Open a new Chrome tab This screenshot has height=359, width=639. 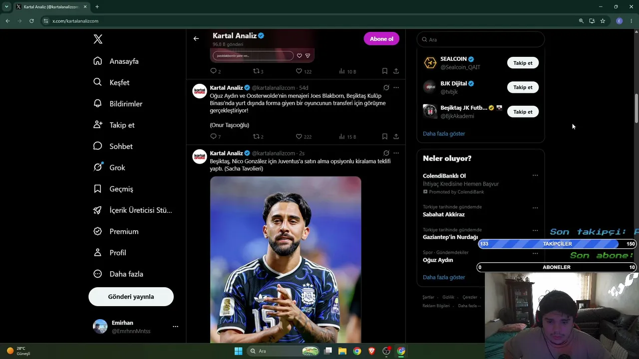coord(97,7)
